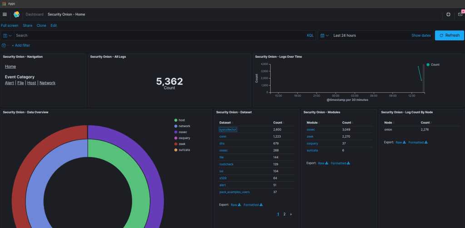Image resolution: width=465 pixels, height=228 pixels.
Task: Open the saved queries dropdown
Action: pyautogui.click(x=7, y=35)
